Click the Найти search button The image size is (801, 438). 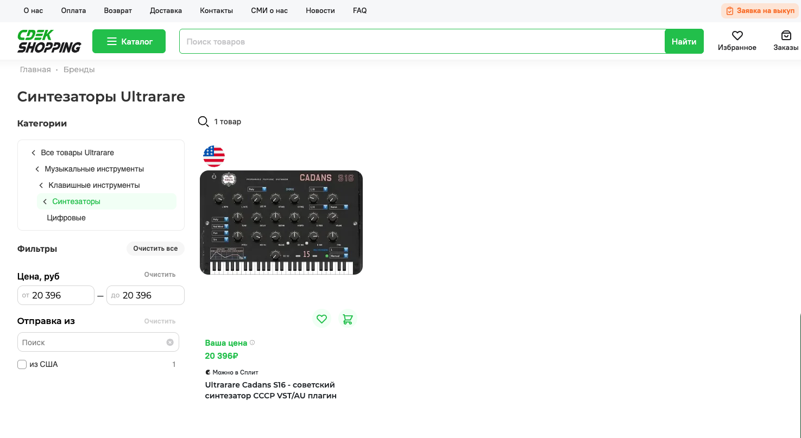point(684,41)
